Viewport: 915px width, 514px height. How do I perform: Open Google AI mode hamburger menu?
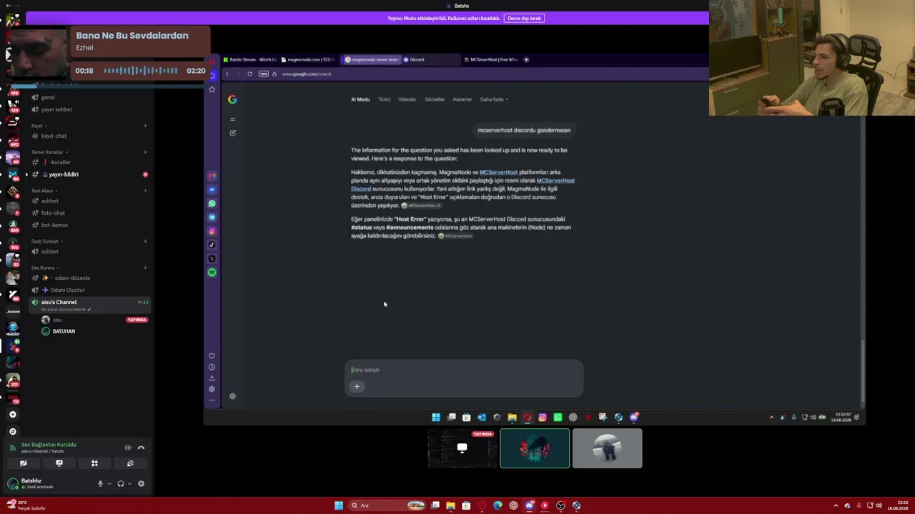pos(232,119)
